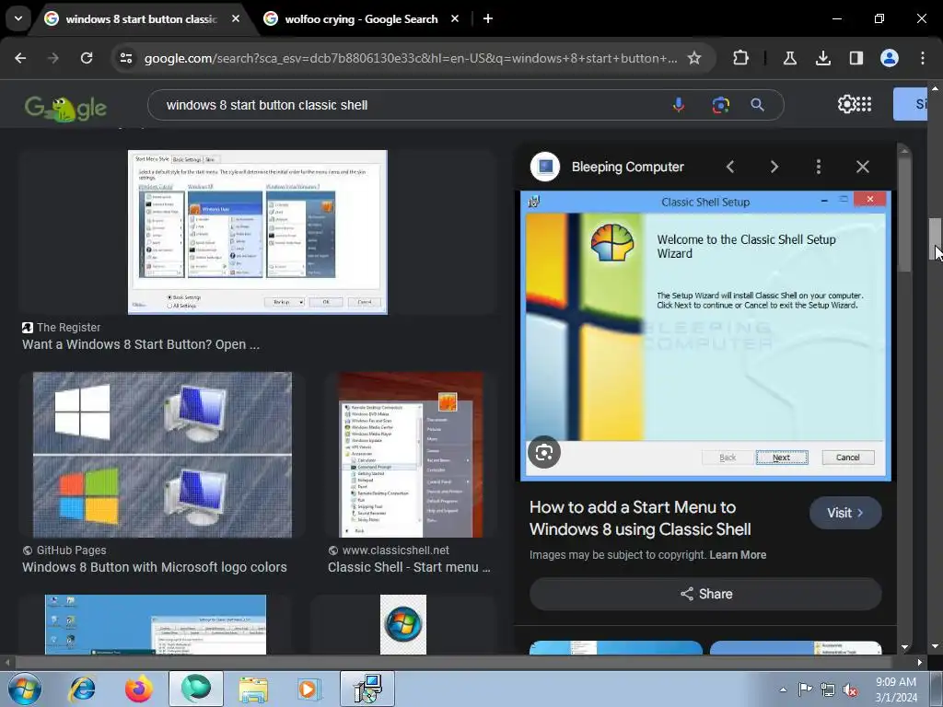Open the tab search dropdown arrow
The height and width of the screenshot is (707, 943).
[x=18, y=18]
